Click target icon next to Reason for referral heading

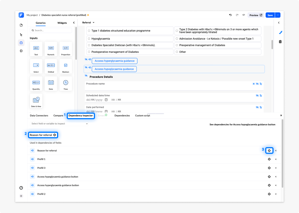coord(55,135)
